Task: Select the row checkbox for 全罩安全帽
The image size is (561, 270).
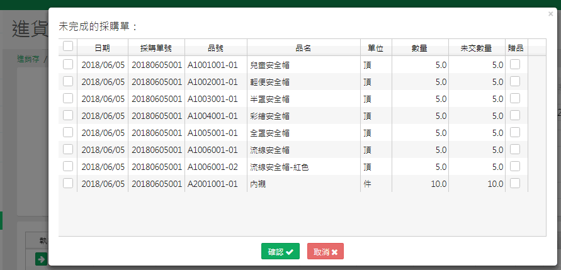Action: tap(68, 132)
